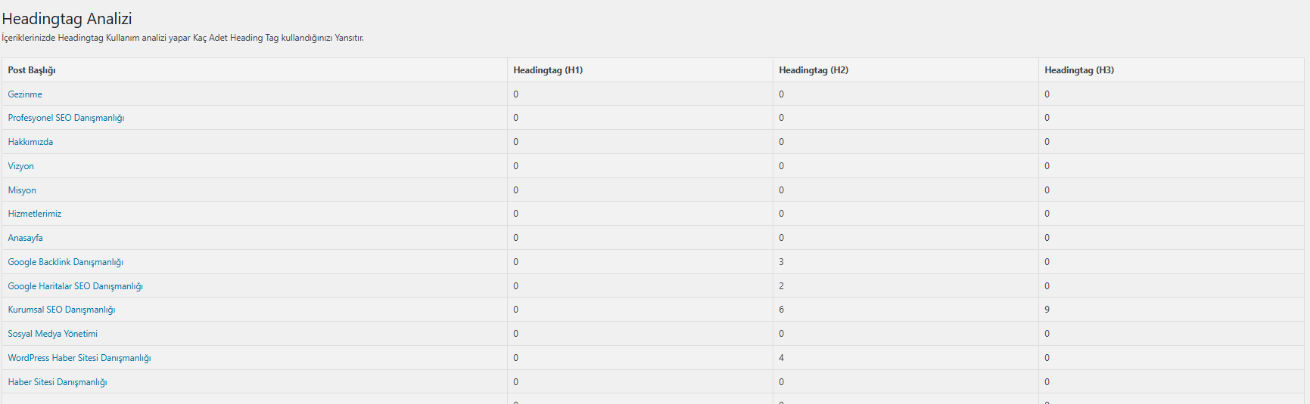Click the Headingtag (H3) column header
Viewport: 1310px width, 404px height.
click(1079, 70)
